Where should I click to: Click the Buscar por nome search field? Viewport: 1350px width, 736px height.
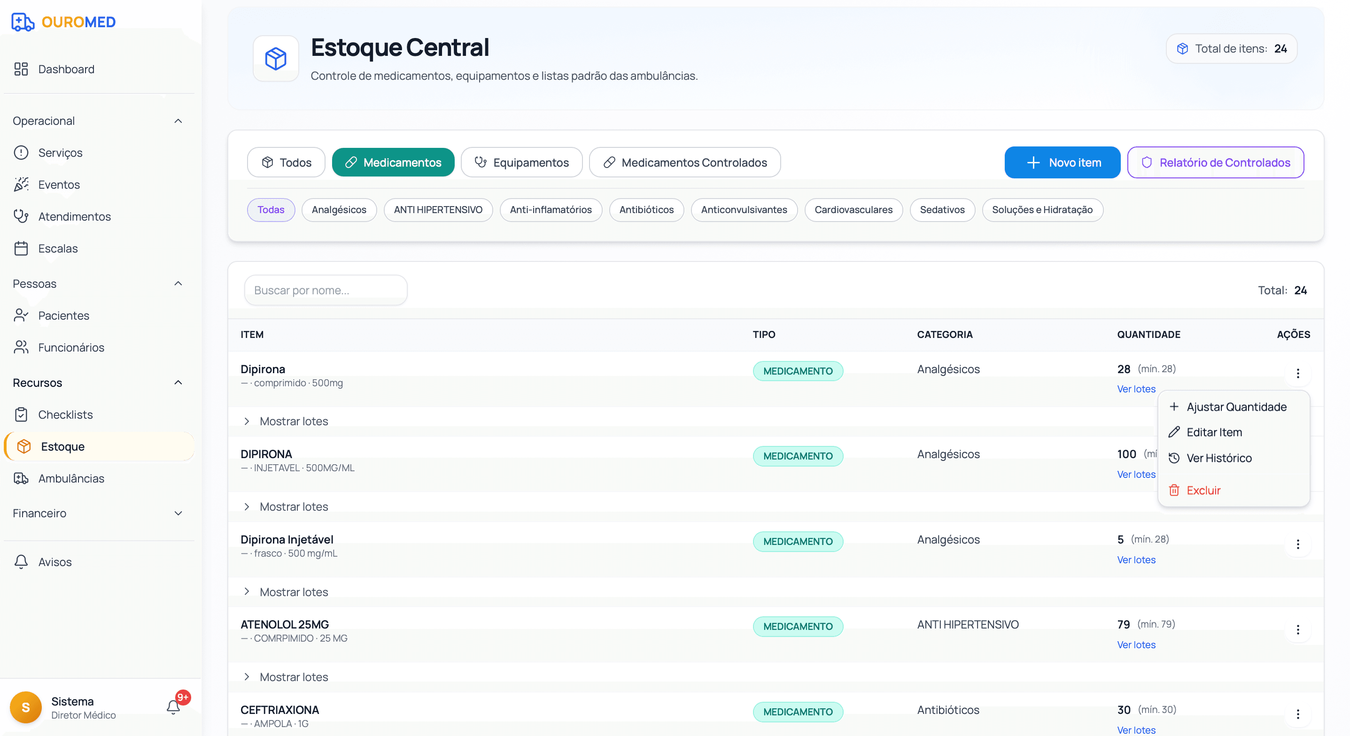(x=326, y=290)
